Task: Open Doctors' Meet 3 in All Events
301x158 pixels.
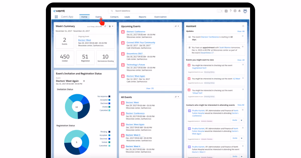Action: (133, 135)
